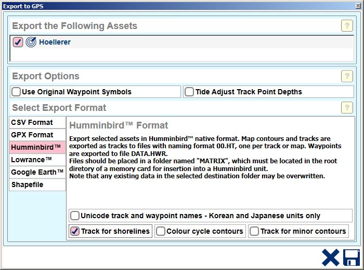Uncheck the Hoellerer asset checkbox
Image resolution: width=364 pixels, height=270 pixels.
point(18,42)
